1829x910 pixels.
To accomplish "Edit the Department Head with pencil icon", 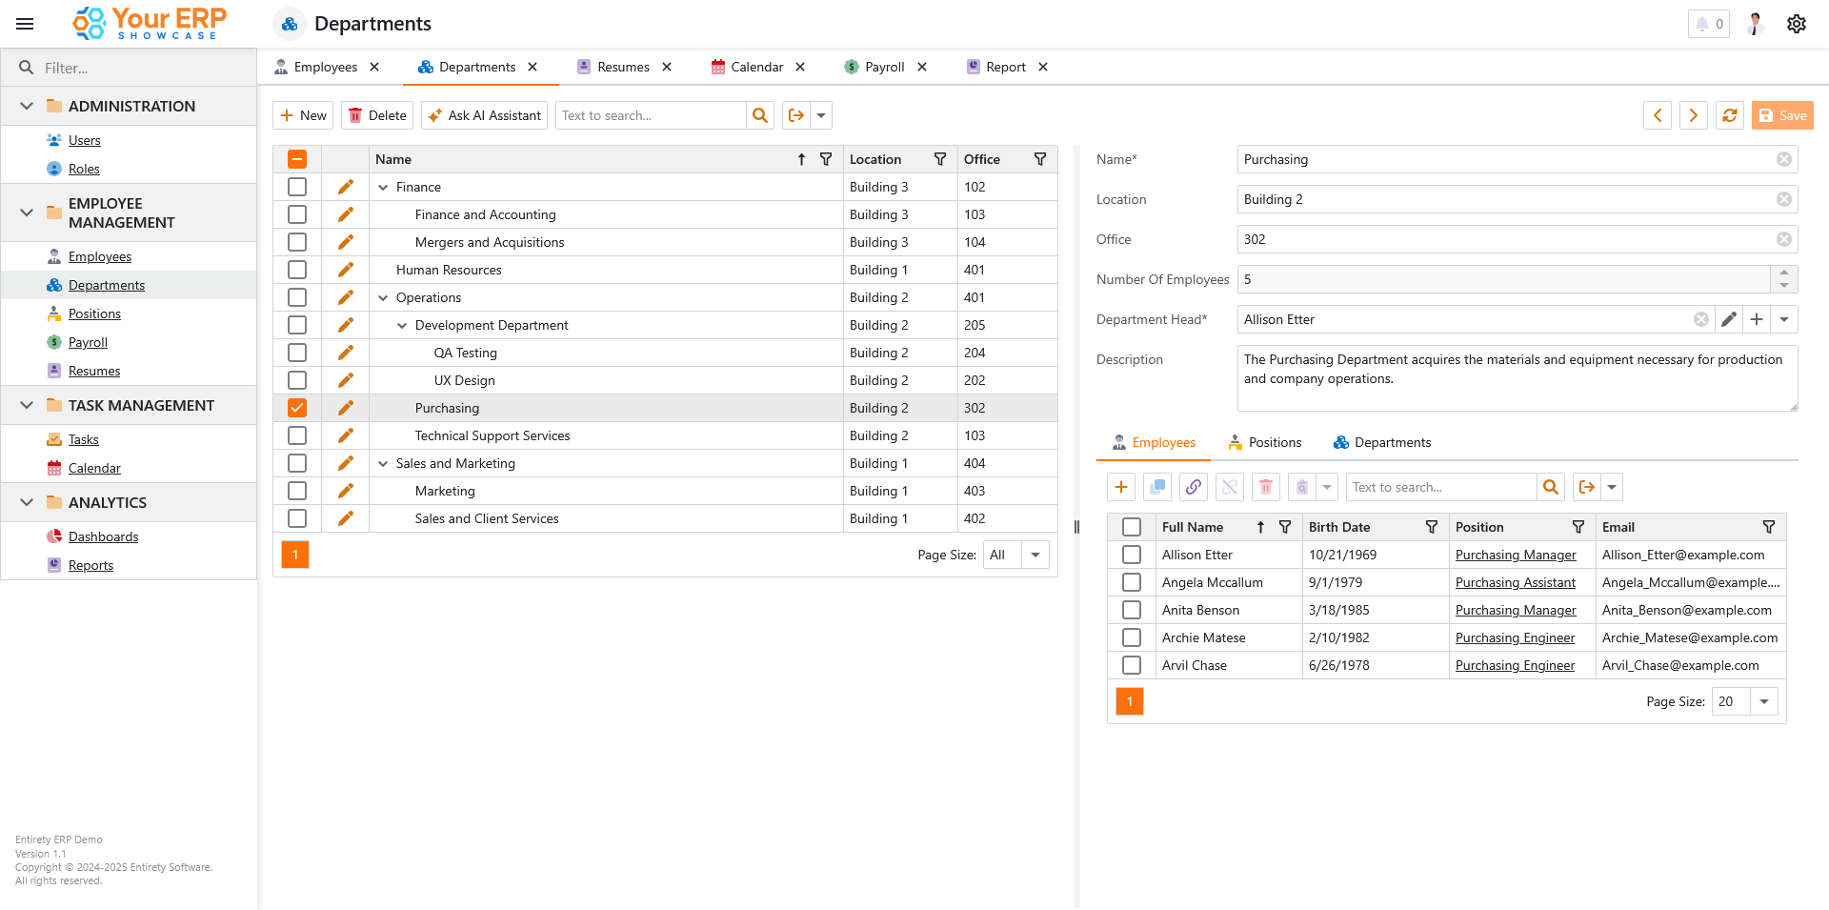I will (x=1729, y=319).
